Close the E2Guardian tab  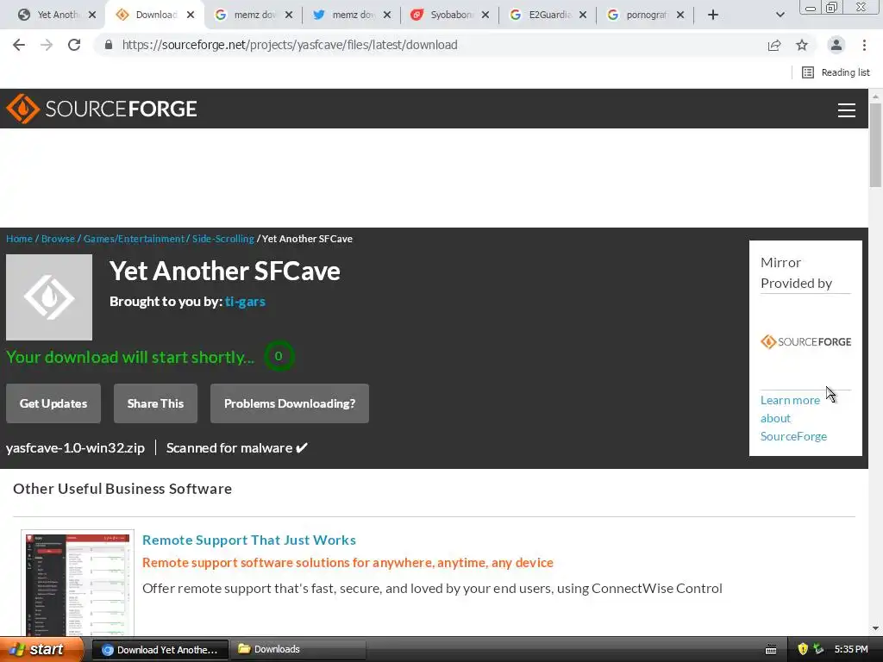click(x=583, y=16)
